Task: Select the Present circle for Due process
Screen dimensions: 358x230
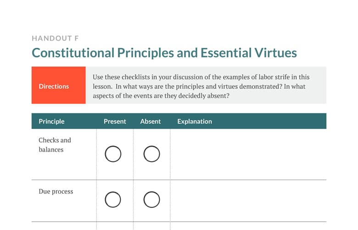Action: [113, 200]
